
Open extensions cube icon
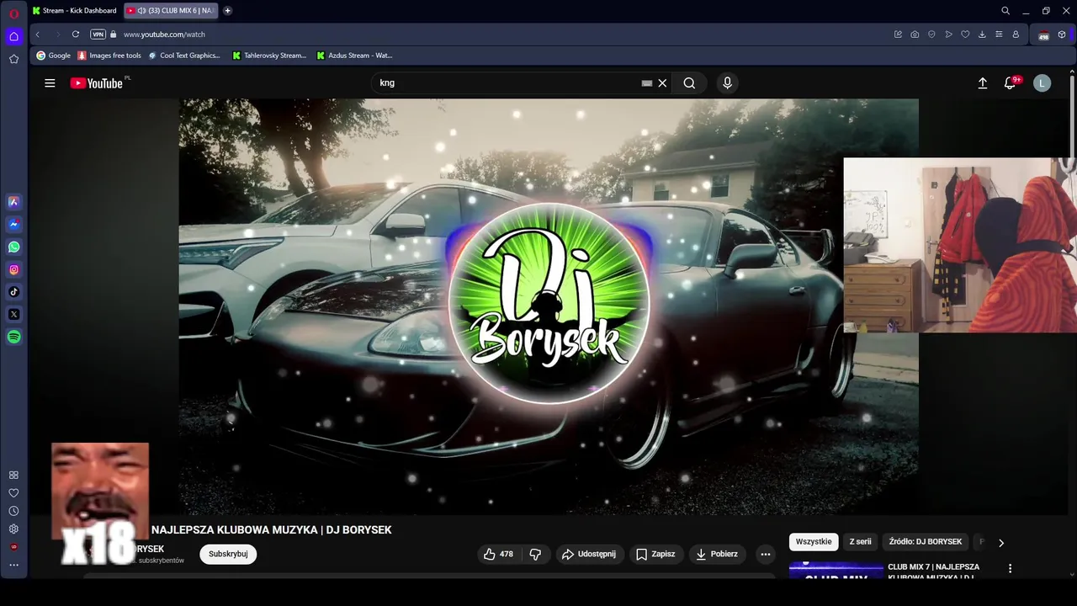(1062, 35)
